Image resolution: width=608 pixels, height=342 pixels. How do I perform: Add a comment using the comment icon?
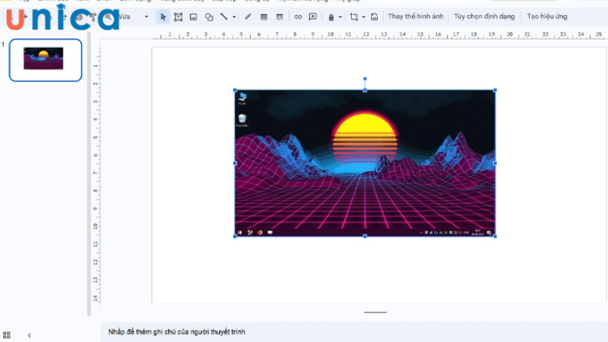(312, 17)
